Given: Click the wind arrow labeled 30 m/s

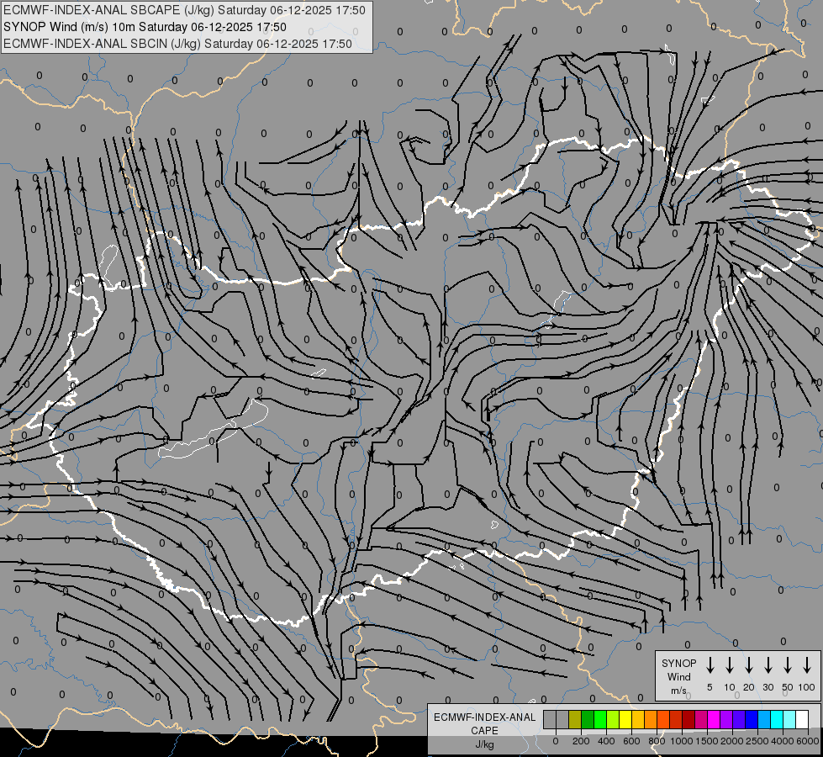Looking at the screenshot, I should coord(768,665).
